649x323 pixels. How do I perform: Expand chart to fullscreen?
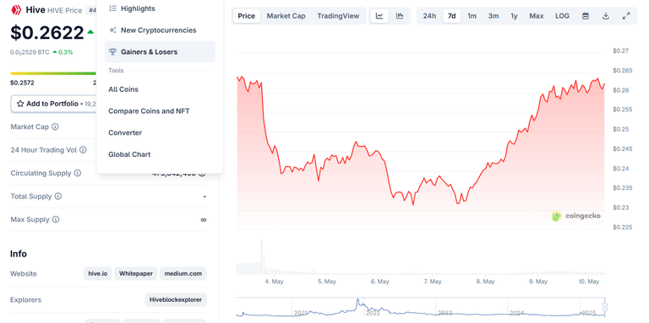(626, 16)
